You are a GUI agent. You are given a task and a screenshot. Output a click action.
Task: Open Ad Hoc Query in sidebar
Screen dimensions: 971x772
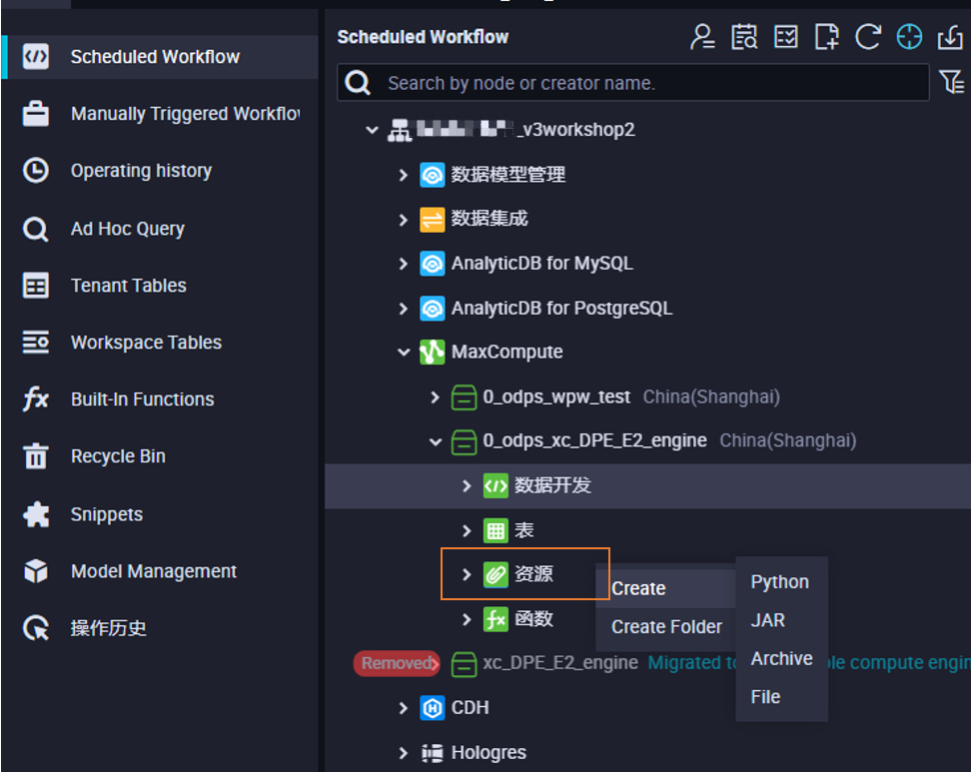pyautogui.click(x=160, y=229)
